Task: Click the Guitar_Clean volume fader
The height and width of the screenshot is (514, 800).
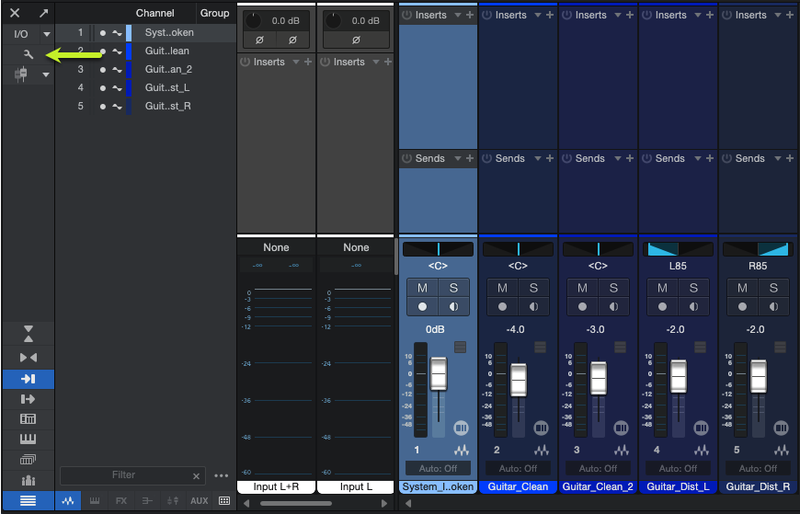Action: coord(519,380)
